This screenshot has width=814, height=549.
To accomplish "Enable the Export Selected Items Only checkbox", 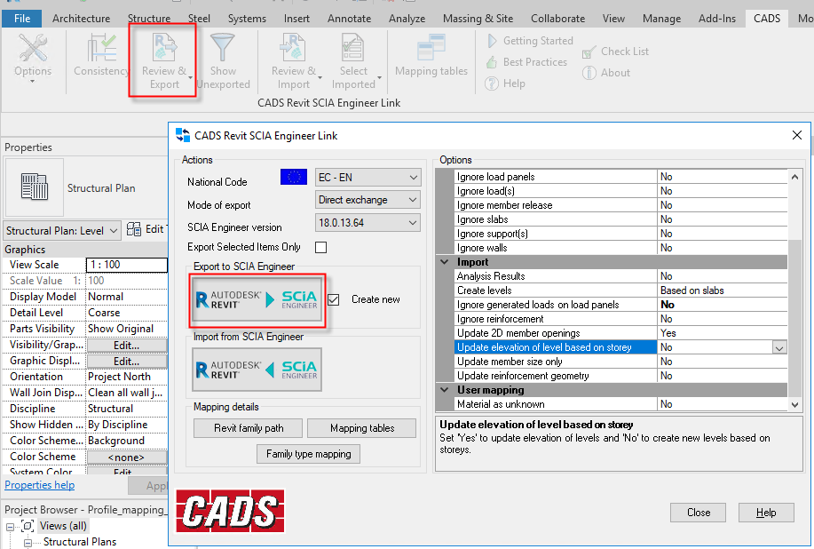I will tap(320, 247).
